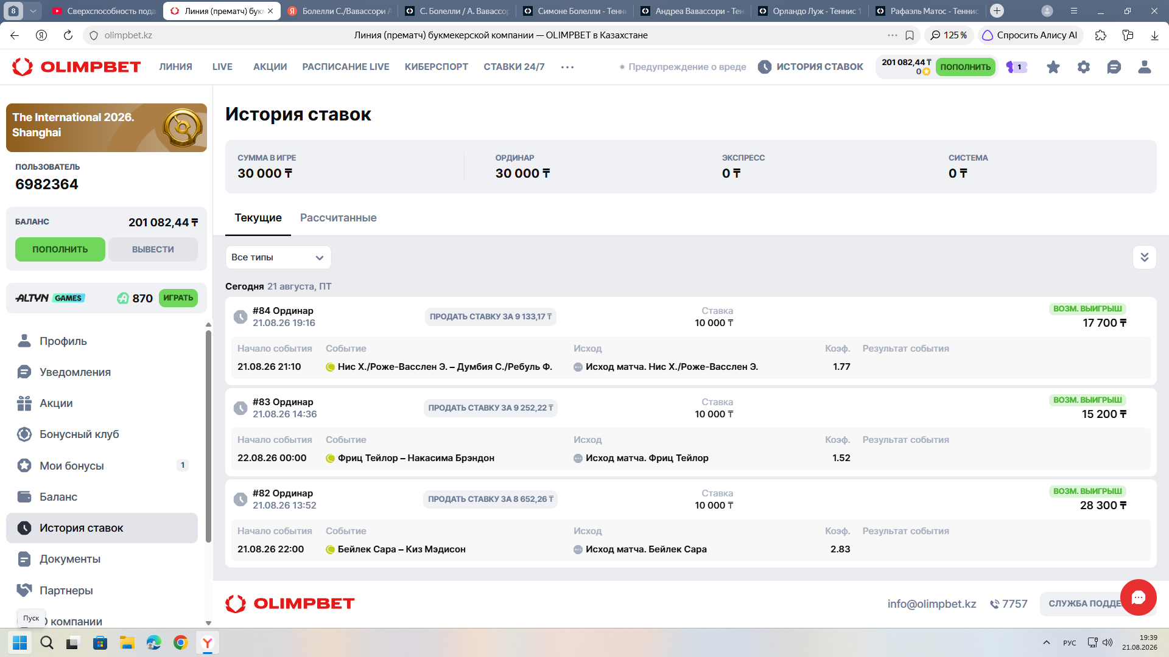Screen dimensions: 1169x657
Task: Click the green ИГРАТЬ button
Action: (x=178, y=298)
